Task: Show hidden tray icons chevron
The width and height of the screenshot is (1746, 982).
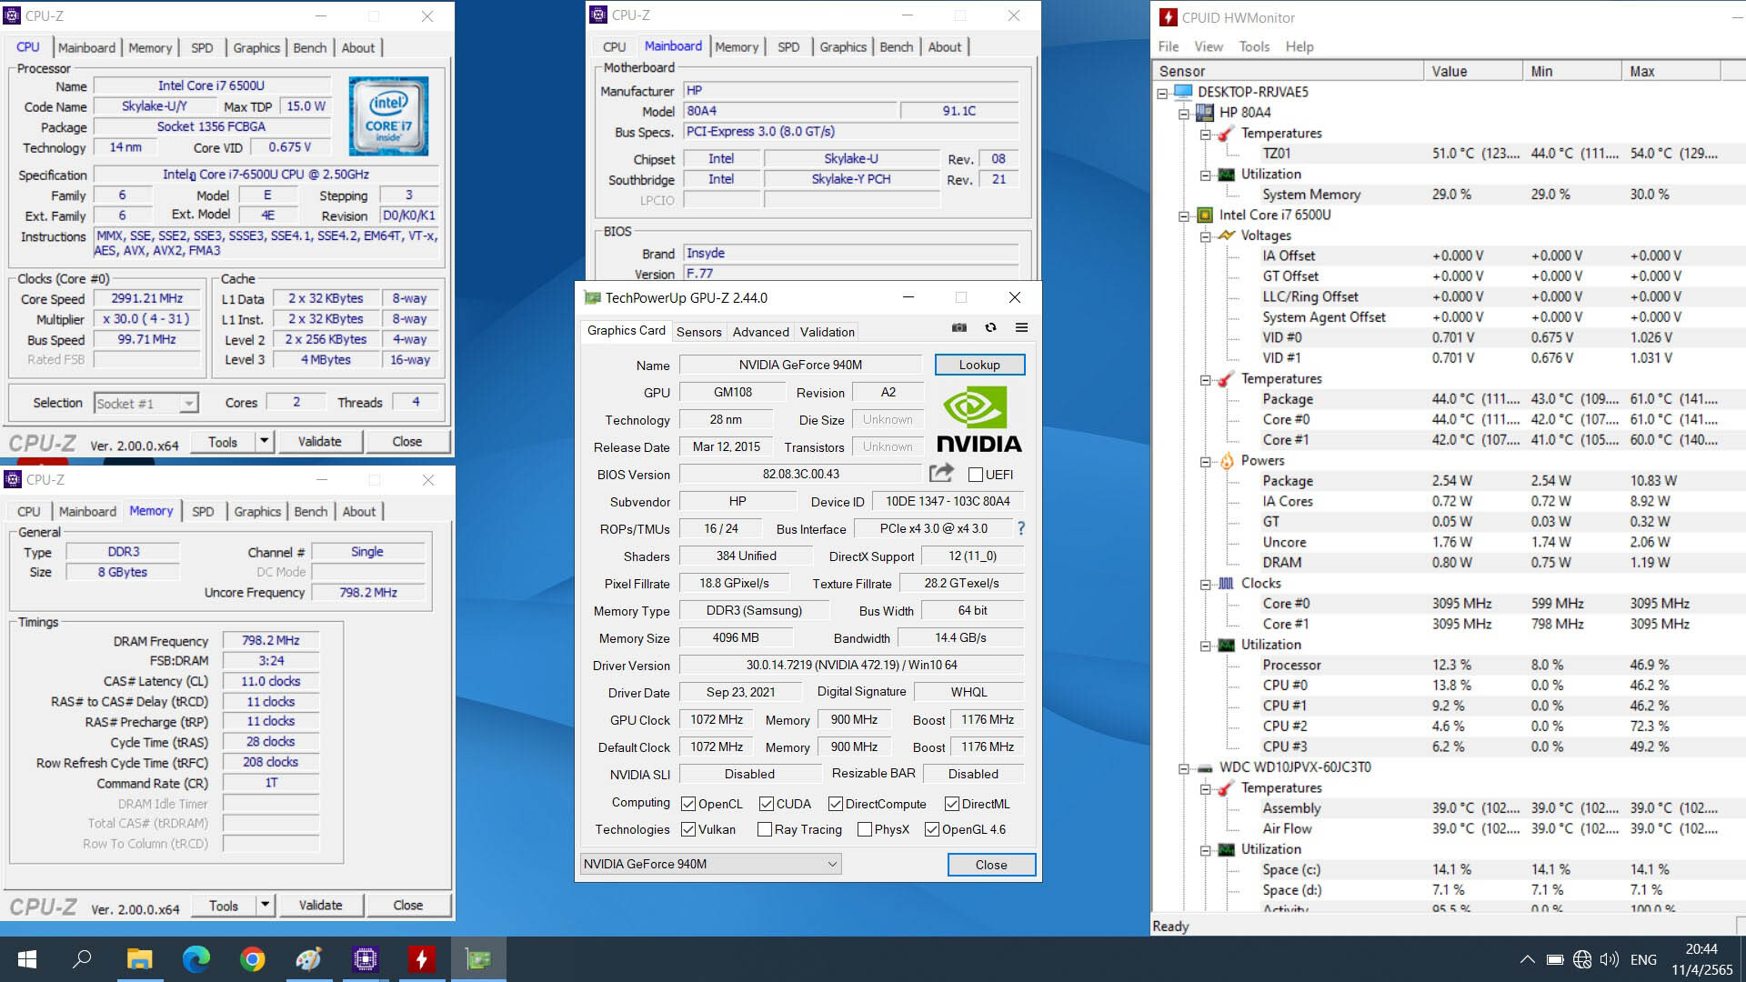Action: pos(1528,959)
